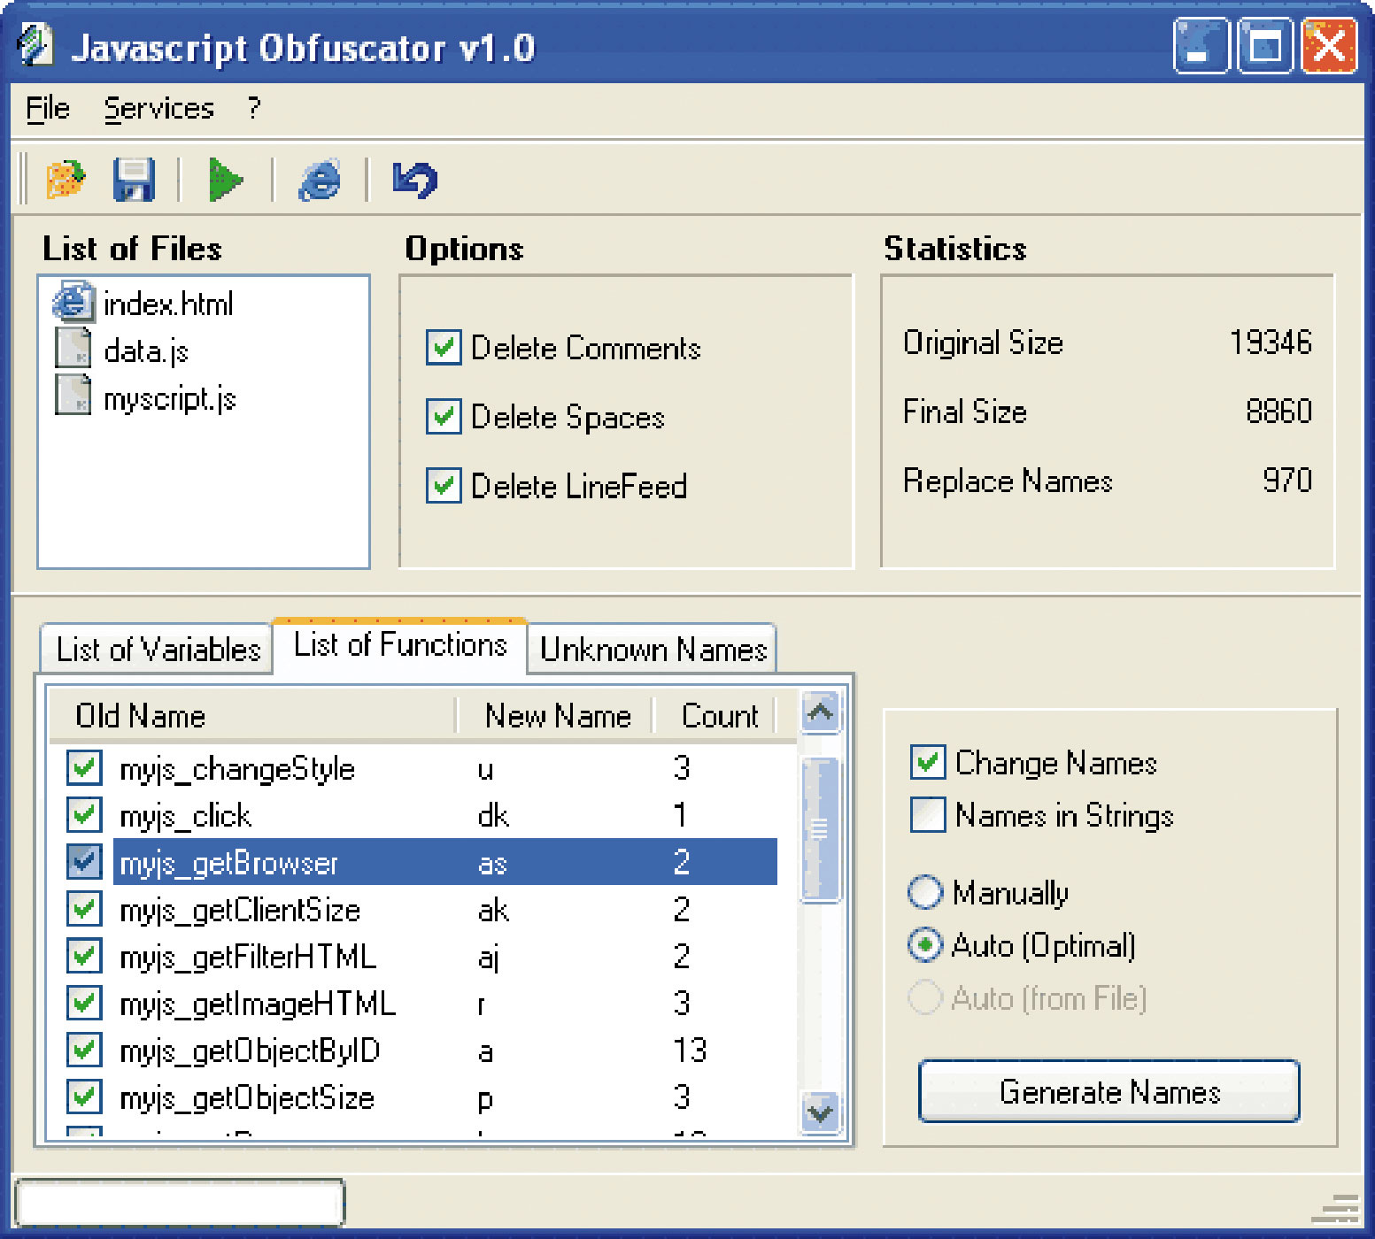Select the Manually radio button
This screenshot has height=1239, width=1375.
(x=925, y=892)
